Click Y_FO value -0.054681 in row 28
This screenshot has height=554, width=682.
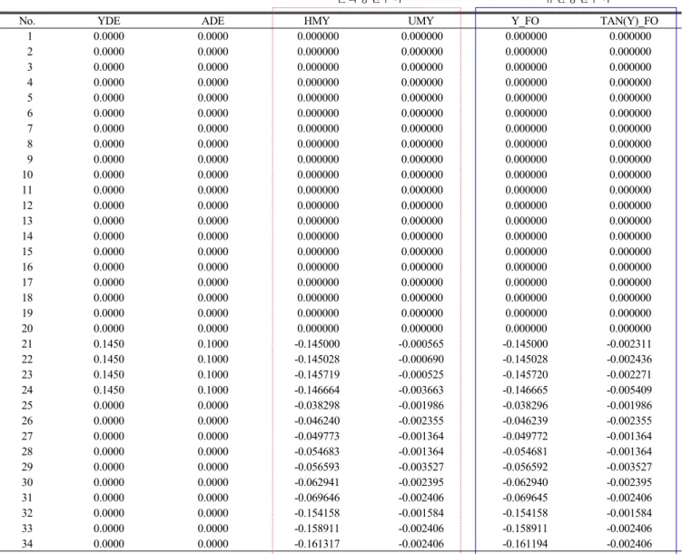[x=526, y=451]
